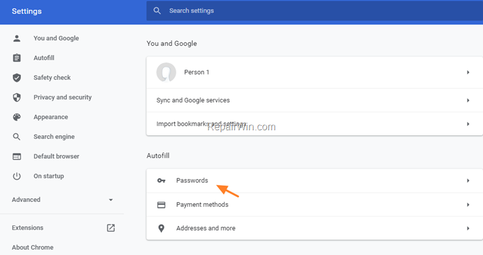The height and width of the screenshot is (255, 483).
Task: Click the Settings title in header
Action: (27, 11)
